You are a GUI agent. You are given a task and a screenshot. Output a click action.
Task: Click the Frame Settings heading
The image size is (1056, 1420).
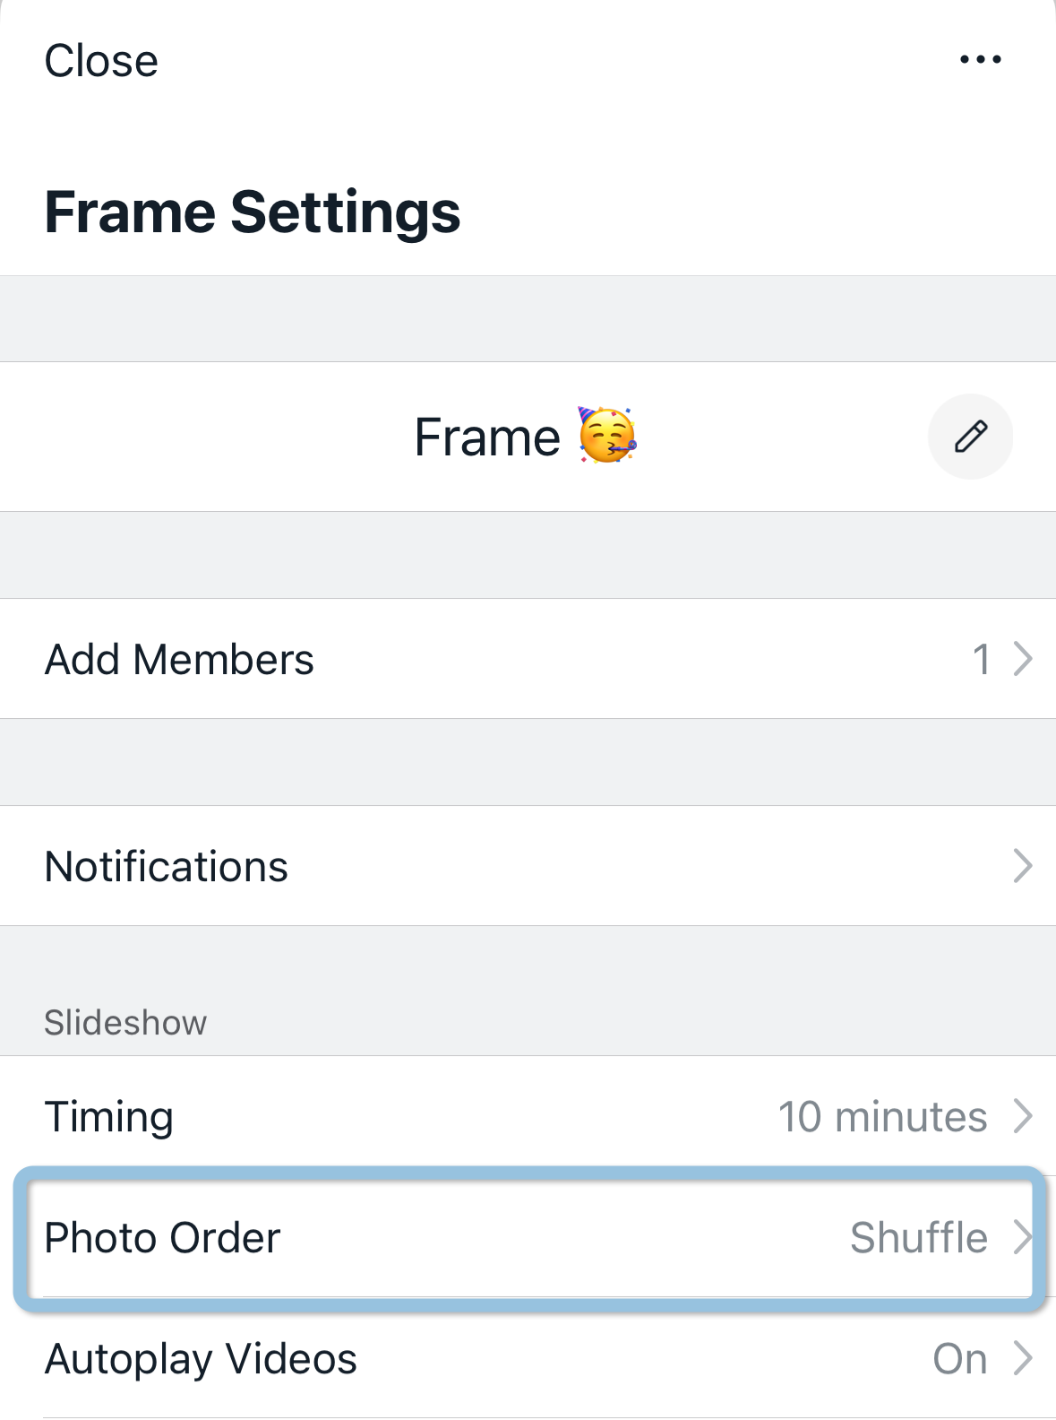(253, 212)
